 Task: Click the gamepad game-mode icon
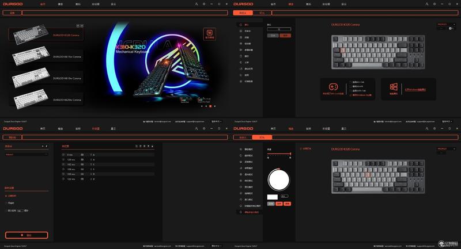point(333,87)
